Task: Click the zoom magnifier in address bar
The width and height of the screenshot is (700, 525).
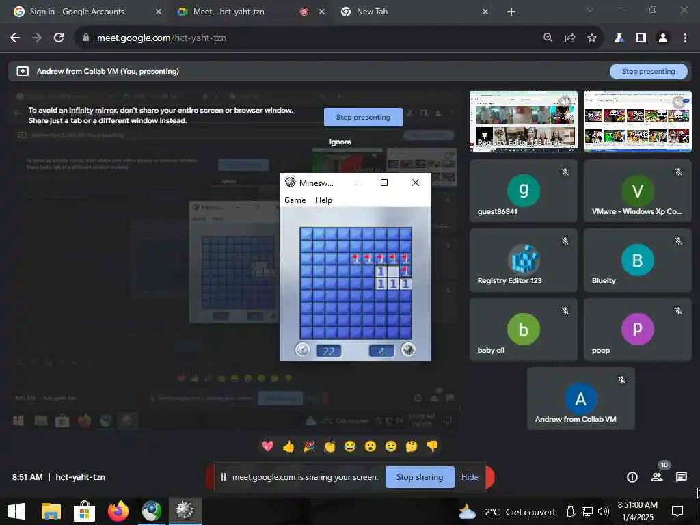Action: point(548,38)
